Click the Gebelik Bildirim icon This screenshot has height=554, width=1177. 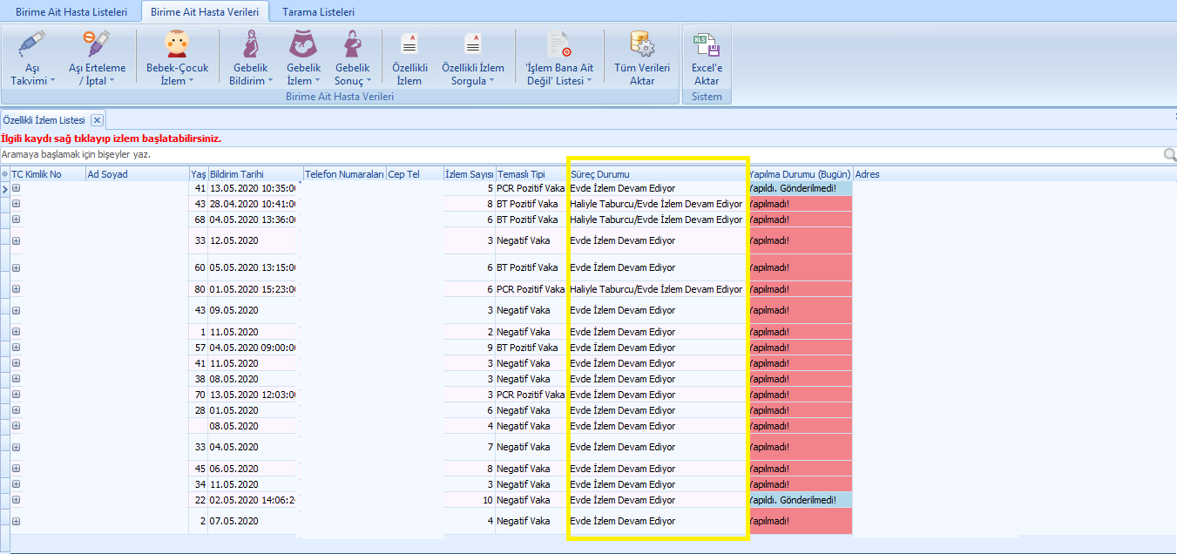[251, 44]
